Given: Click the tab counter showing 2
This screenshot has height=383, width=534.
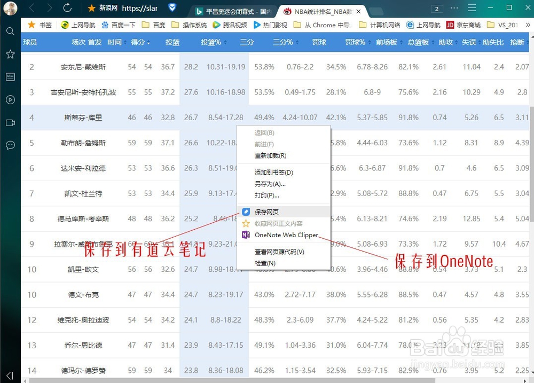Looking at the screenshot, I should pyautogui.click(x=437, y=9).
